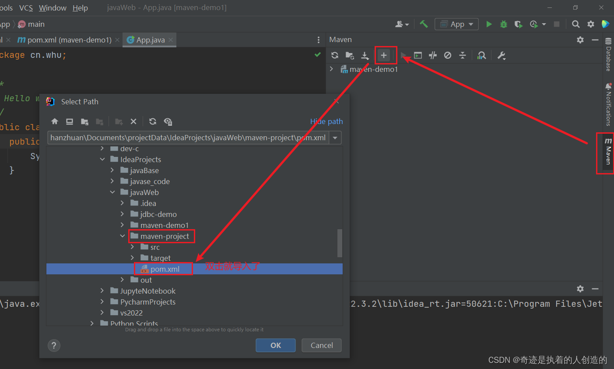
Task: Click Execute Maven Goal icon
Action: pos(418,55)
